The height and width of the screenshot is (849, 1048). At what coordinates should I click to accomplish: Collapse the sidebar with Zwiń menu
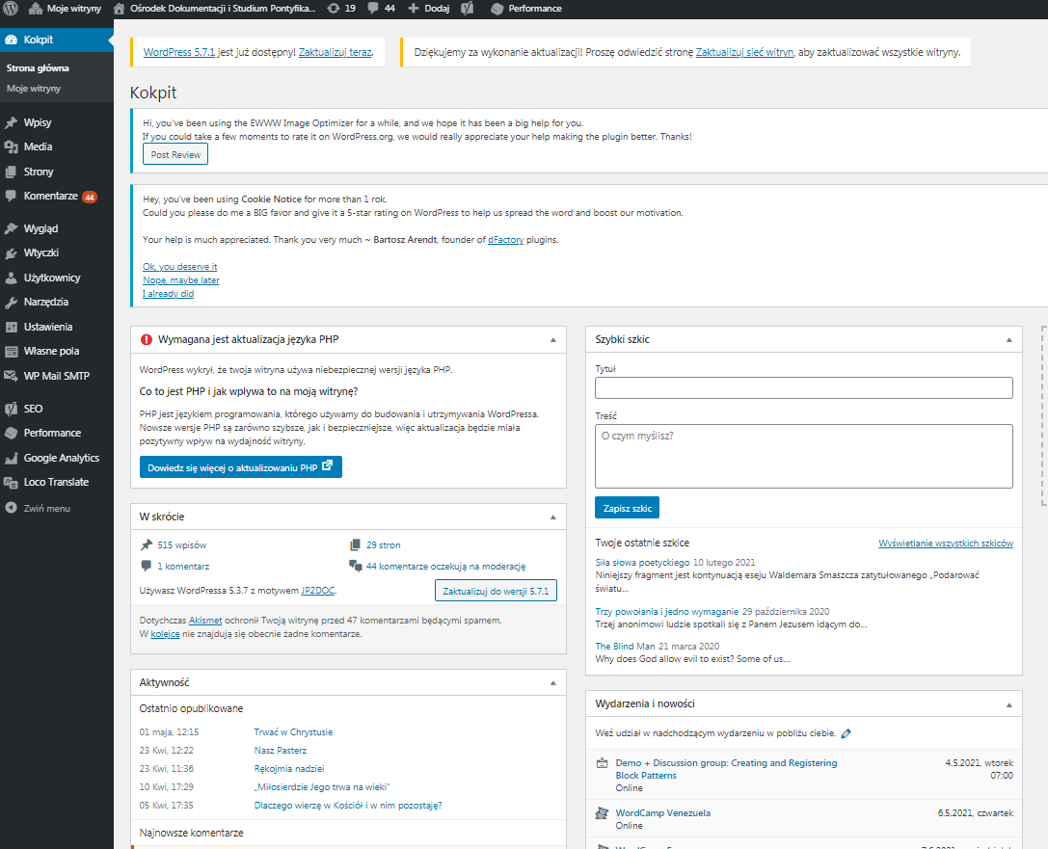[x=38, y=508]
